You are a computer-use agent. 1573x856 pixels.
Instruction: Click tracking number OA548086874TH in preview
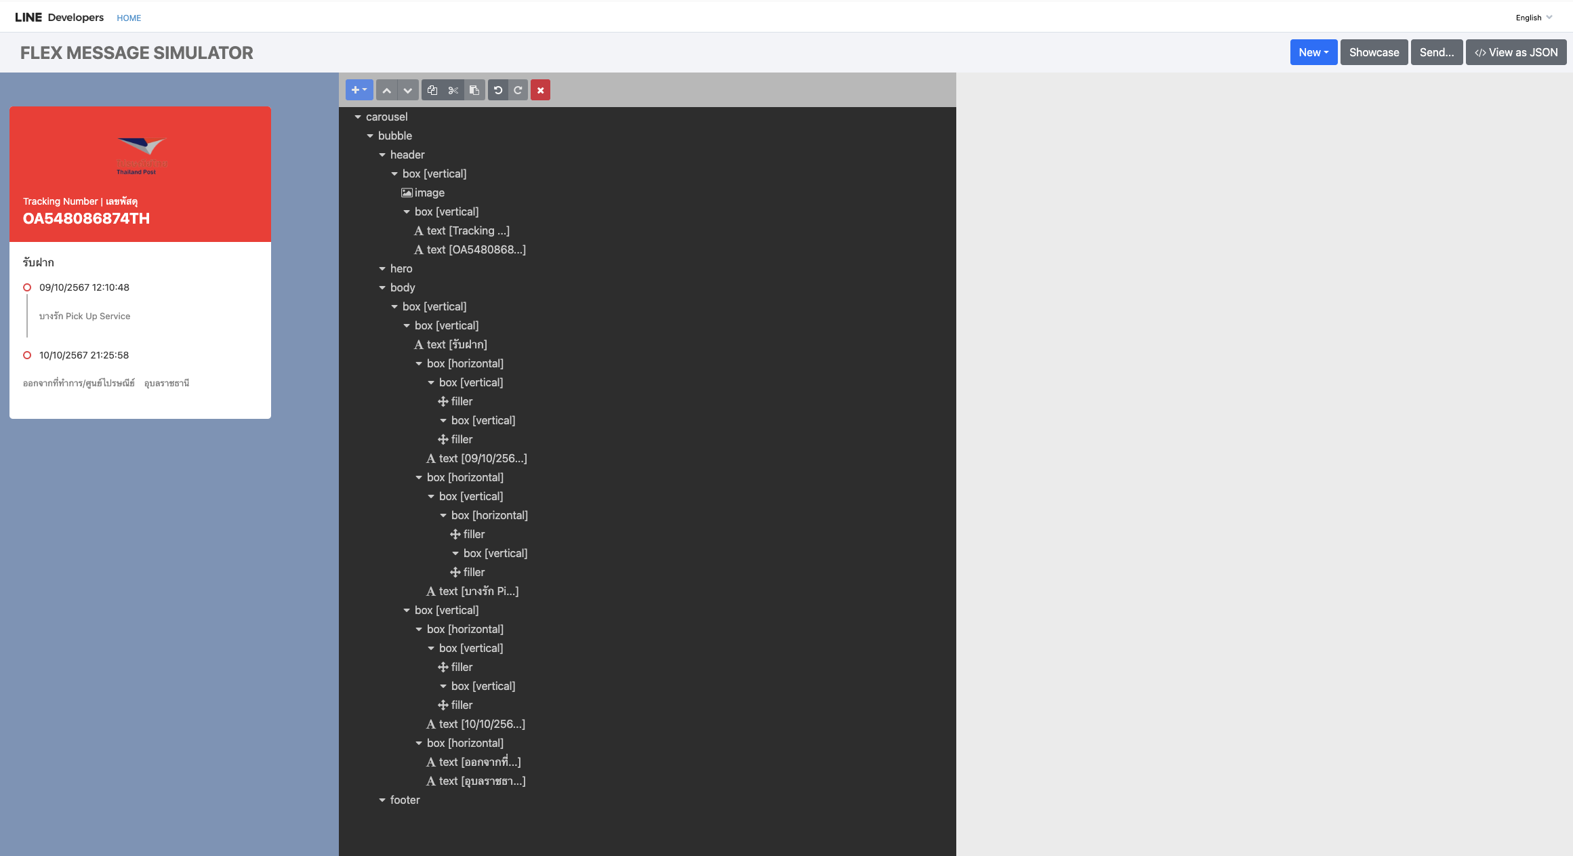point(86,218)
